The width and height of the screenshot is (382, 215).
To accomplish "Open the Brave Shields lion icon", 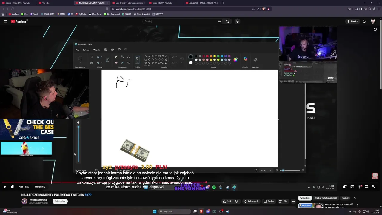I will pos(264,9).
